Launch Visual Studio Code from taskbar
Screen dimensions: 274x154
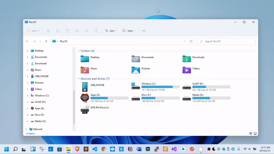coord(95,149)
